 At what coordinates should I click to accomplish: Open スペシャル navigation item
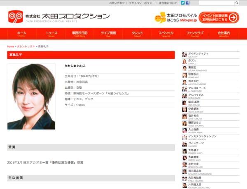(x=166, y=34)
